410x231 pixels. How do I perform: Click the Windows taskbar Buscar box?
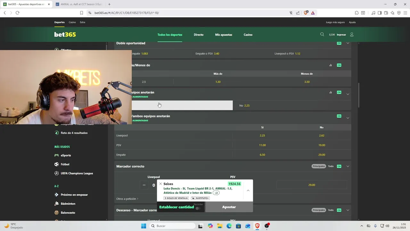[x=172, y=226]
